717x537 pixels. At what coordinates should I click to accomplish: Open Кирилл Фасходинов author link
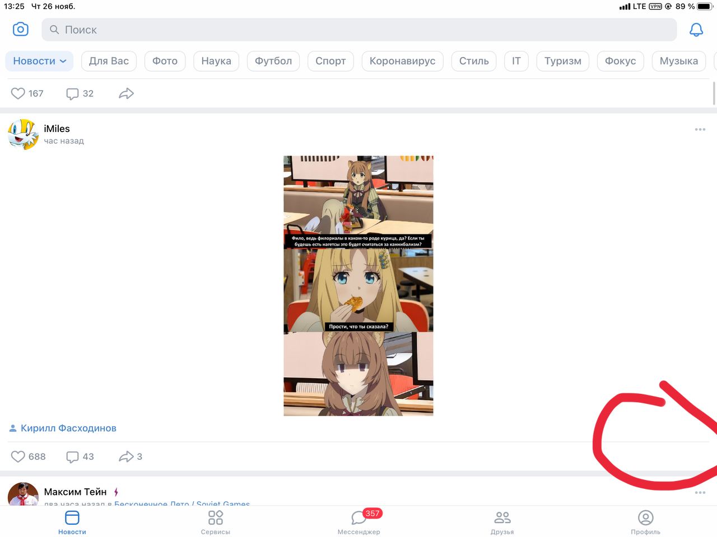[68, 428]
